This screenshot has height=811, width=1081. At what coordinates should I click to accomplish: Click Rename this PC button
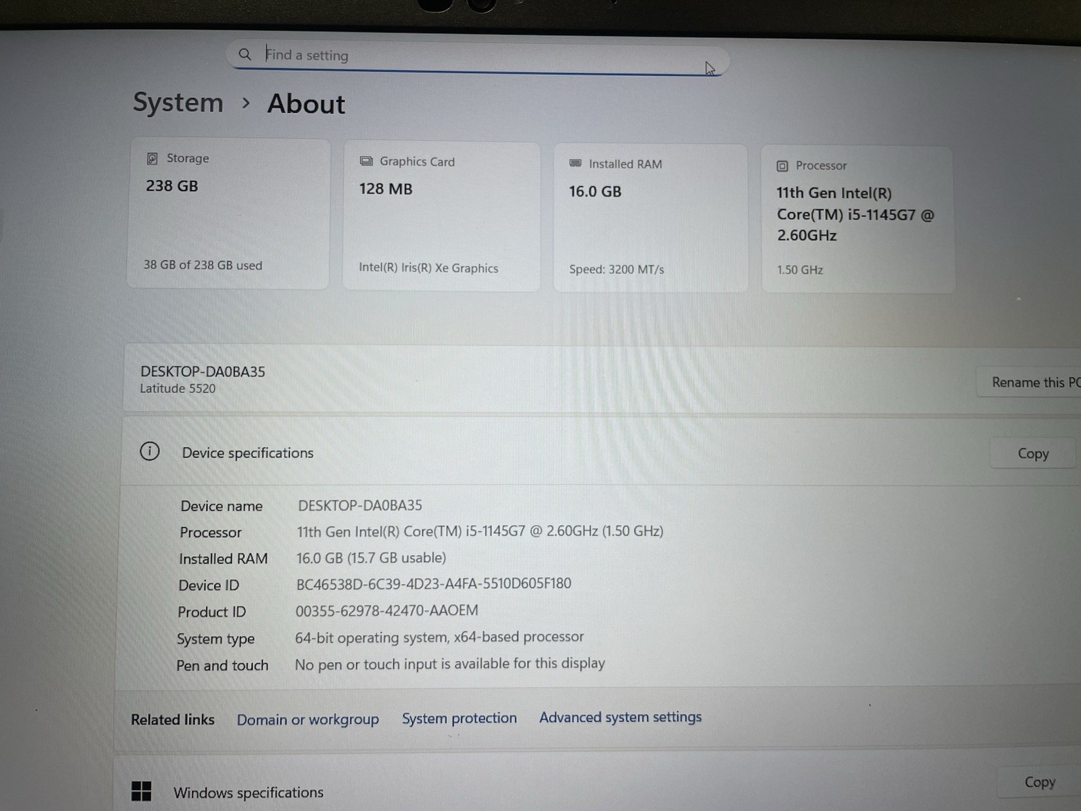pos(1028,383)
